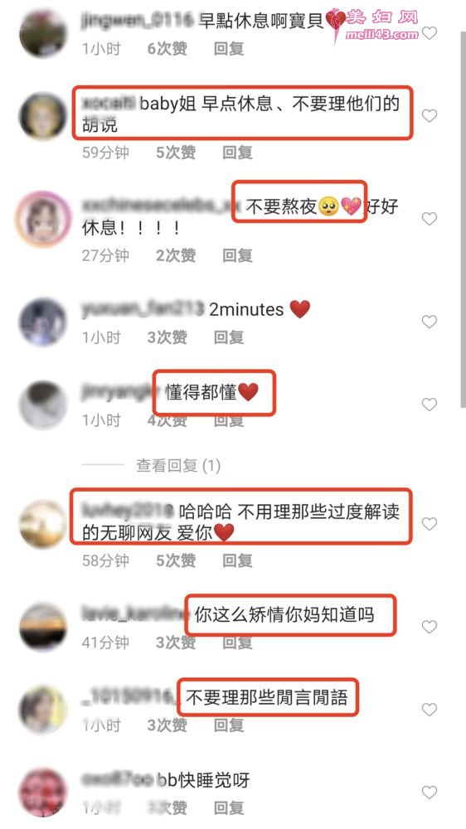Tap 回复 under '2minutes' comment
Viewport: 466px width, 829px height.
click(229, 337)
